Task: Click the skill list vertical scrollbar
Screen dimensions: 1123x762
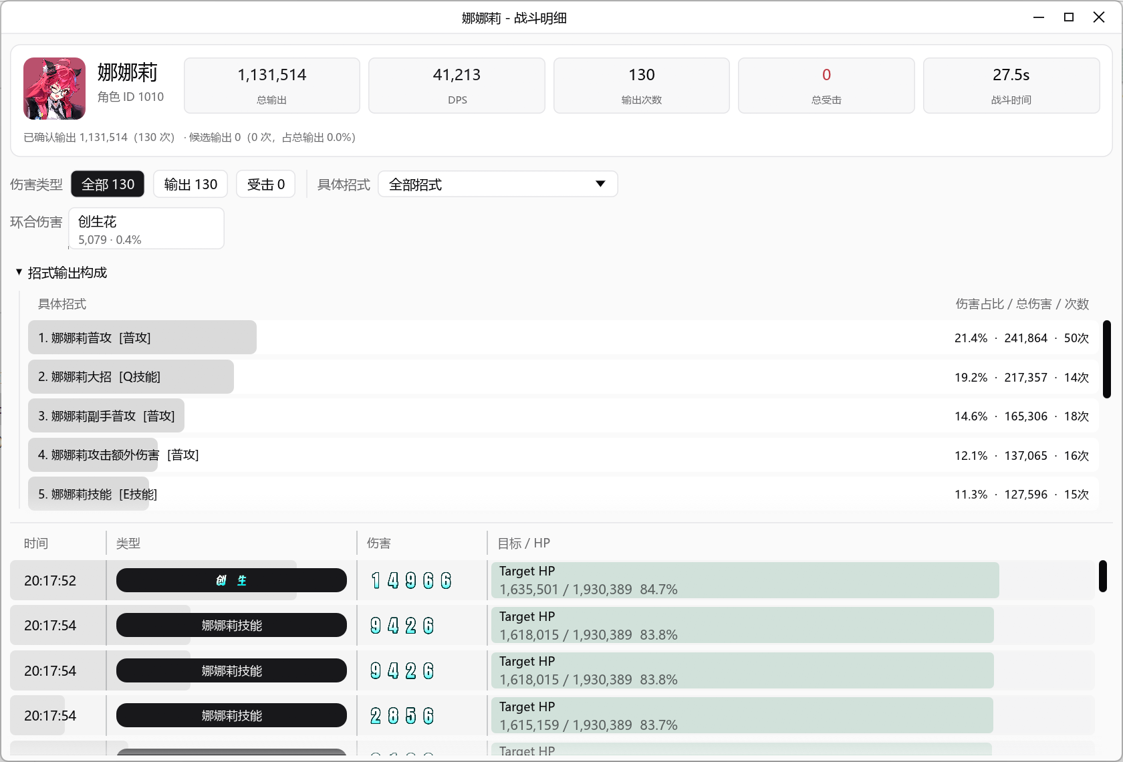Action: (x=1107, y=359)
